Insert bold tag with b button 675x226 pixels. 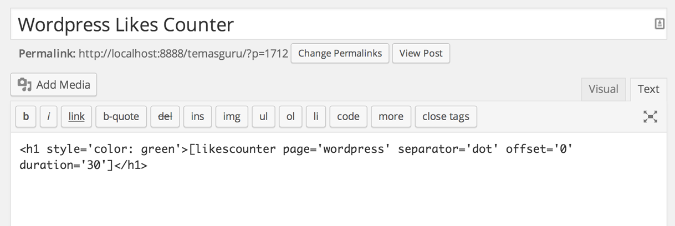pyautogui.click(x=25, y=116)
